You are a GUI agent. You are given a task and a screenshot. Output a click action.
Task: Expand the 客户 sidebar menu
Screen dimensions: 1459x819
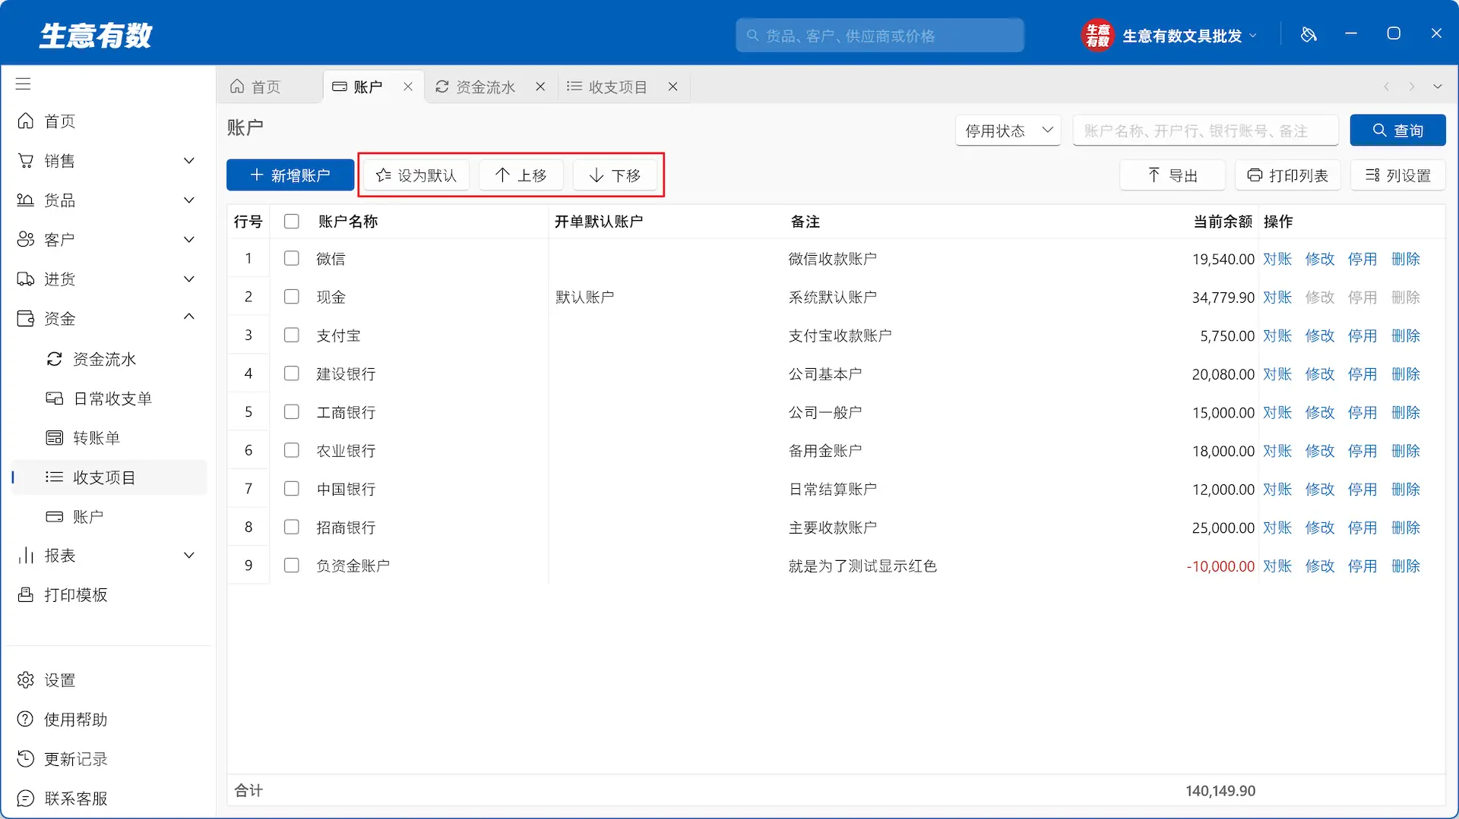[109, 240]
